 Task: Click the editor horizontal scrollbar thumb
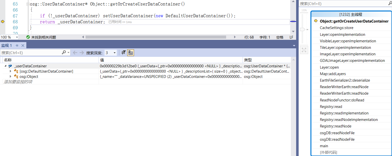(156, 37)
